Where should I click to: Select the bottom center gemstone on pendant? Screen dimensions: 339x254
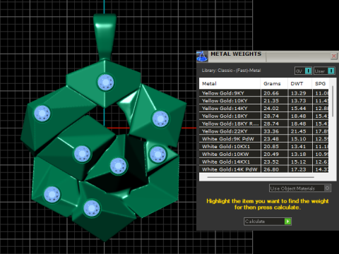click(92, 208)
